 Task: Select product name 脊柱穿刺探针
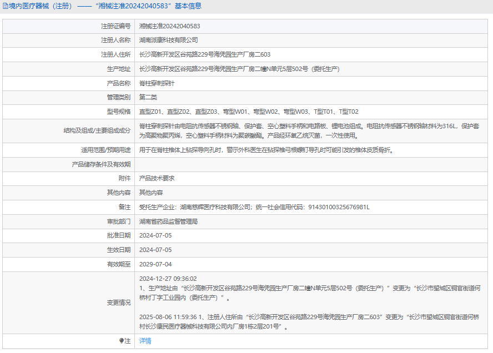157,83
